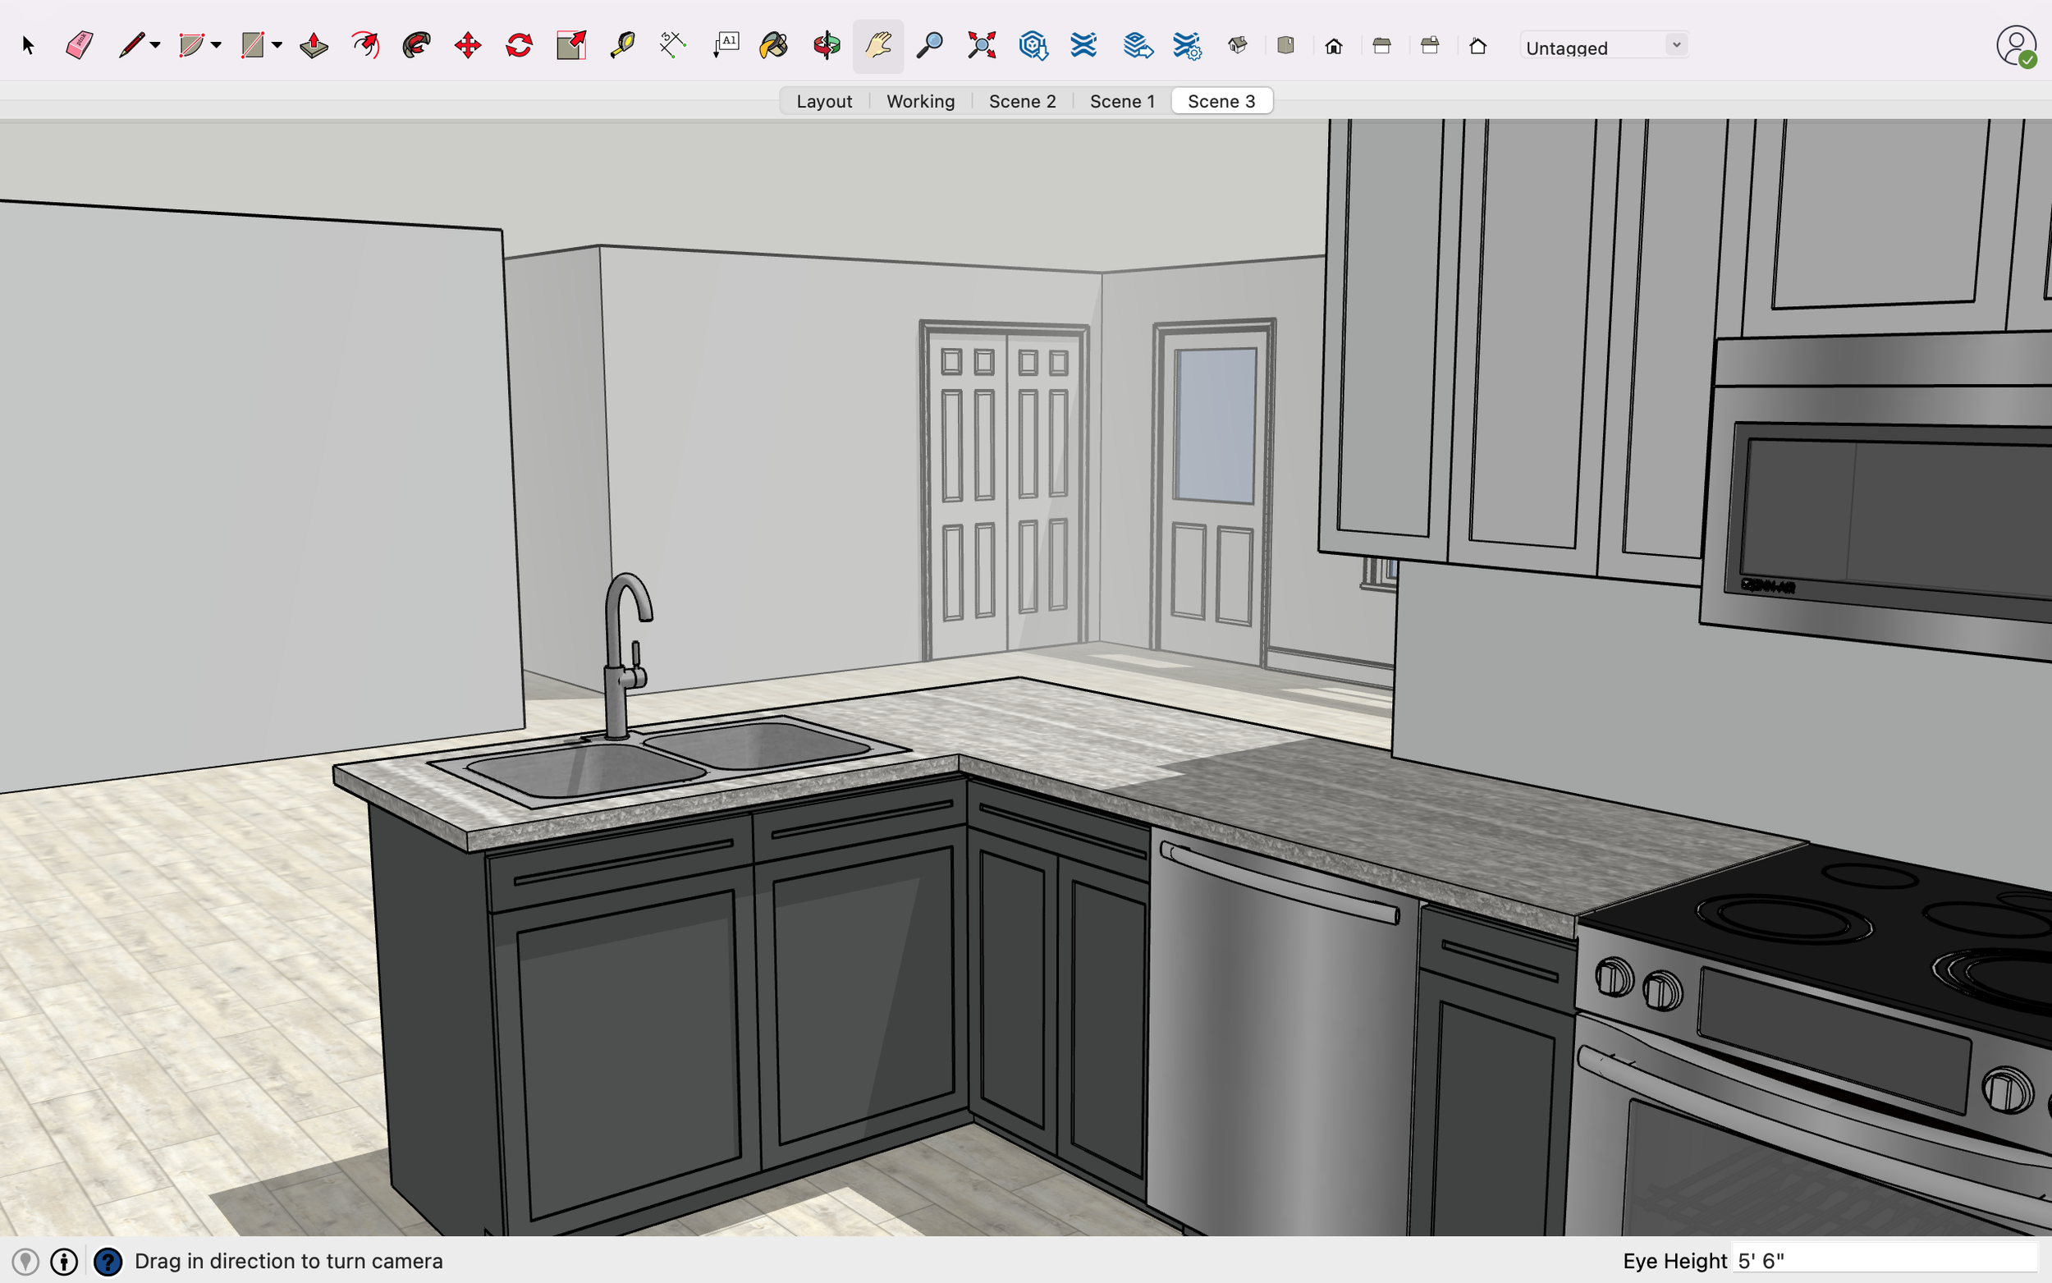Viewport: 2052px width, 1283px height.
Task: Activate the Orbit tool
Action: pyautogui.click(x=826, y=45)
